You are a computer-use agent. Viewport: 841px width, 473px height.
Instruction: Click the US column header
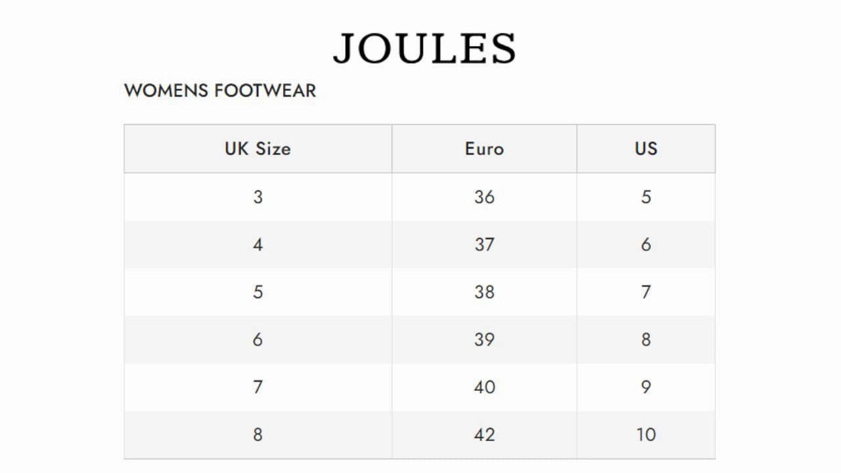[x=646, y=148]
